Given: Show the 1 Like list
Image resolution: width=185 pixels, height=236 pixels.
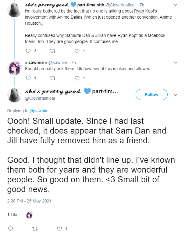Looking at the screenshot, I should click(13, 215).
